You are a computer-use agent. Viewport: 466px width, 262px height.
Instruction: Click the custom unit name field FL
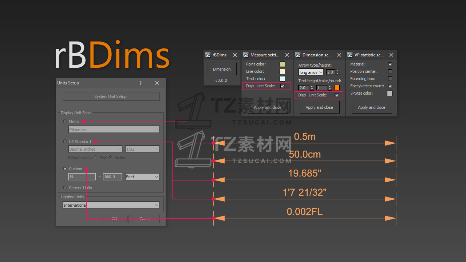click(x=82, y=177)
